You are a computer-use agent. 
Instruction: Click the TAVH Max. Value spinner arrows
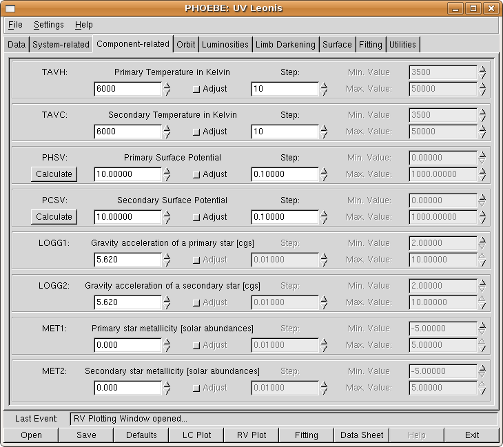click(x=482, y=89)
